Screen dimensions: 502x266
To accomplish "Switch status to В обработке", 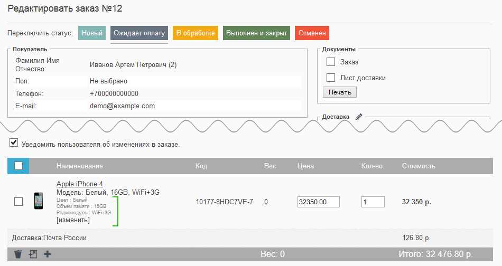I will (196, 33).
